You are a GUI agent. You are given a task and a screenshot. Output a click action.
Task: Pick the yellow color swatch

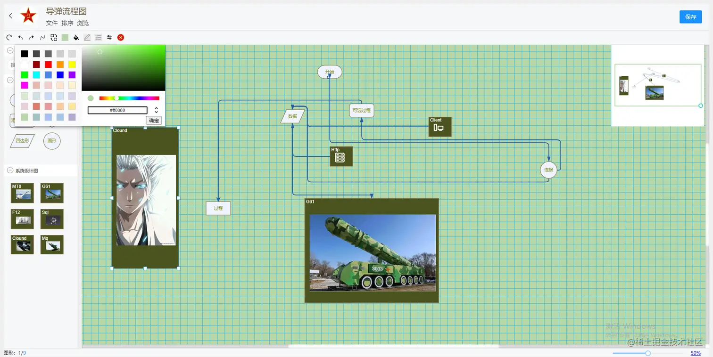pos(72,64)
